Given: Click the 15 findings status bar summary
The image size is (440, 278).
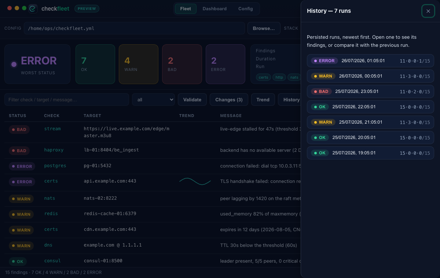Looking at the screenshot, I should (x=53, y=273).
